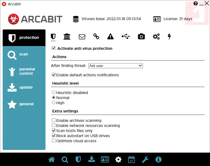
Task: Click the viruses base database icon
Action: click(x=76, y=19)
